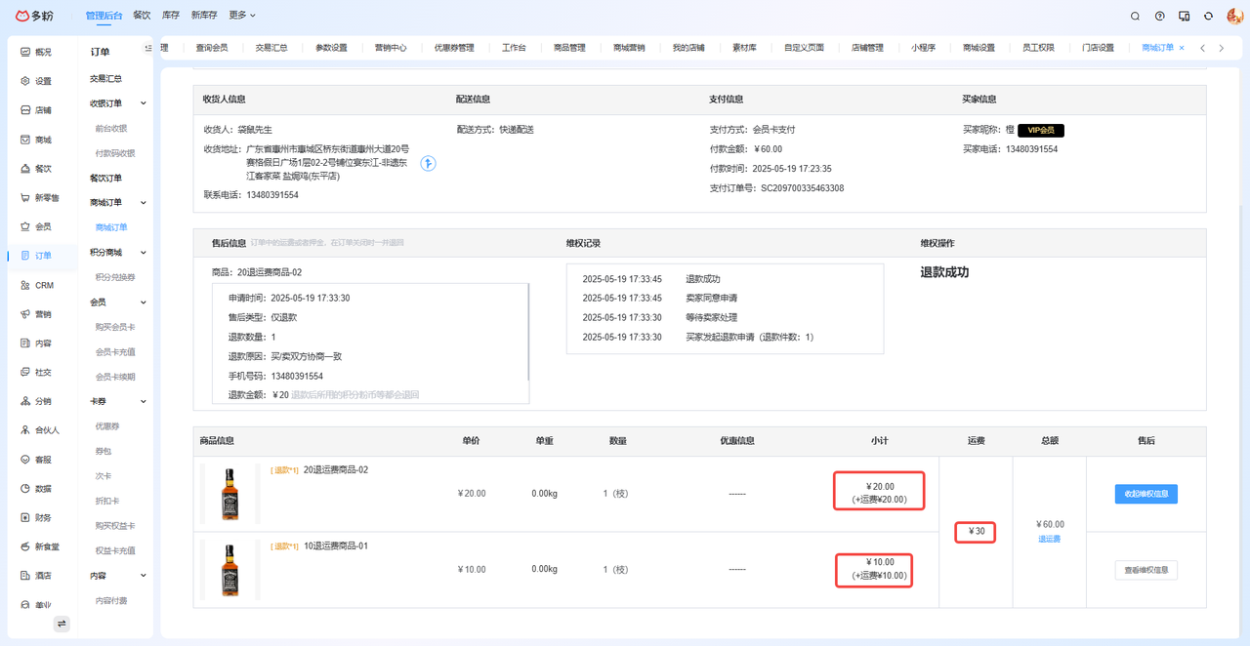Click the 20退运费商品-02 product thumbnail
Viewport: 1250px width, 646px height.
229,494
